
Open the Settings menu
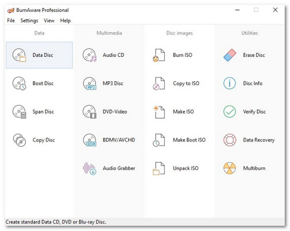(29, 20)
